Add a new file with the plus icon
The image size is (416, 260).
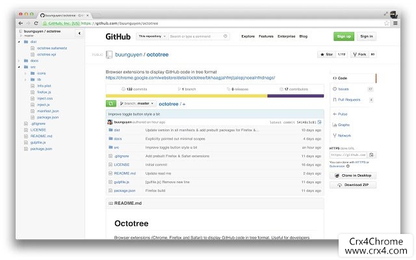click(x=184, y=104)
